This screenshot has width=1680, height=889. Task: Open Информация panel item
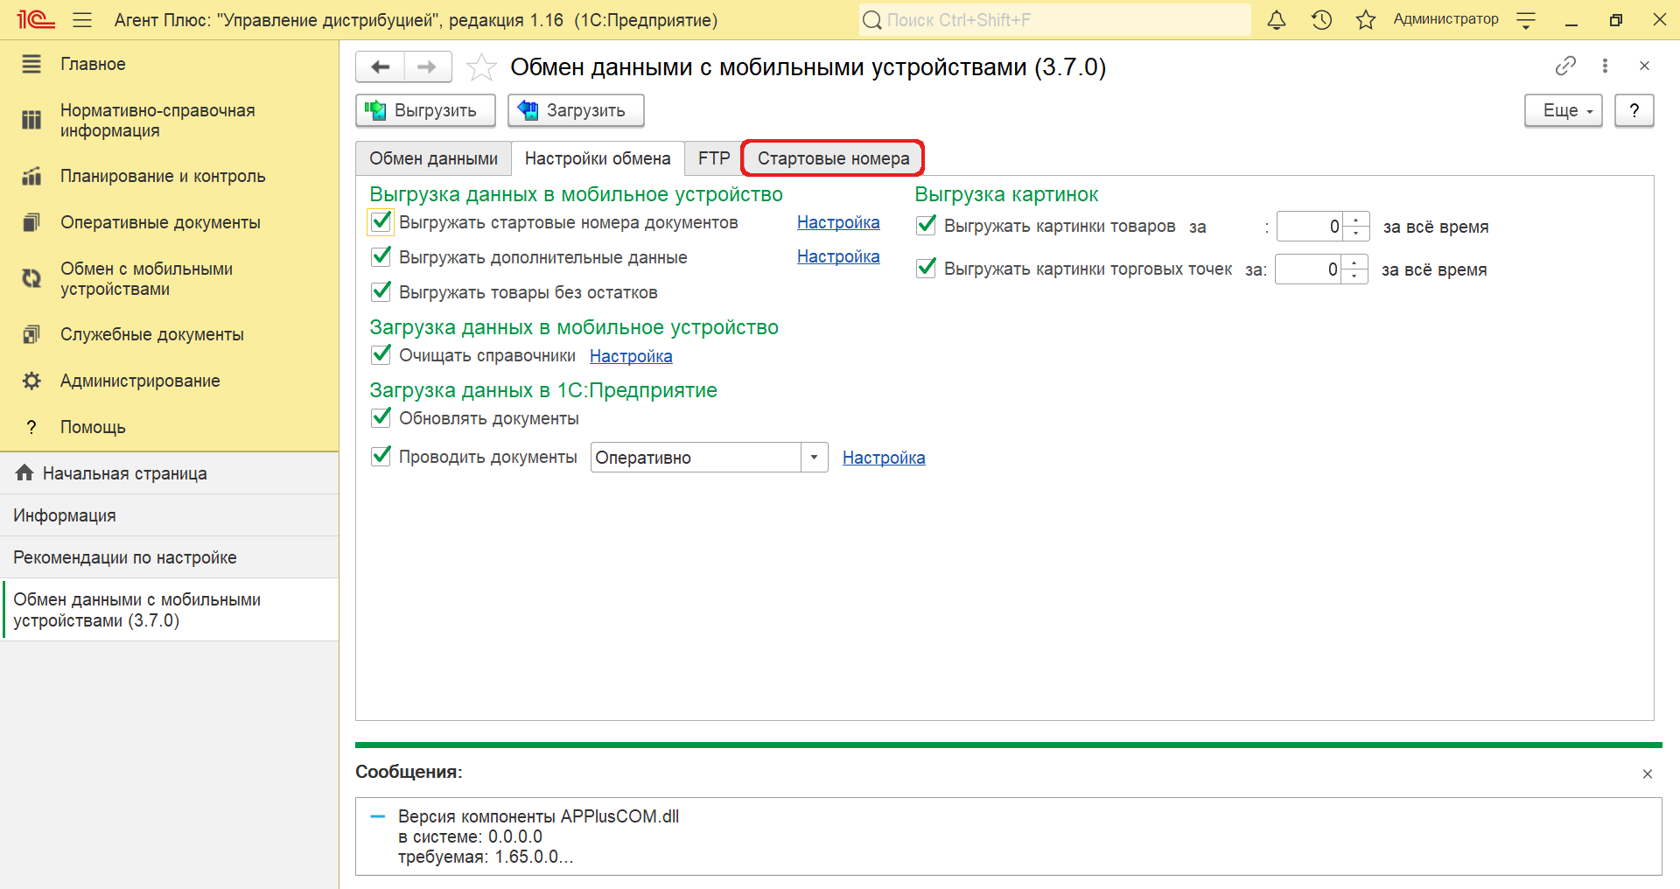(169, 515)
